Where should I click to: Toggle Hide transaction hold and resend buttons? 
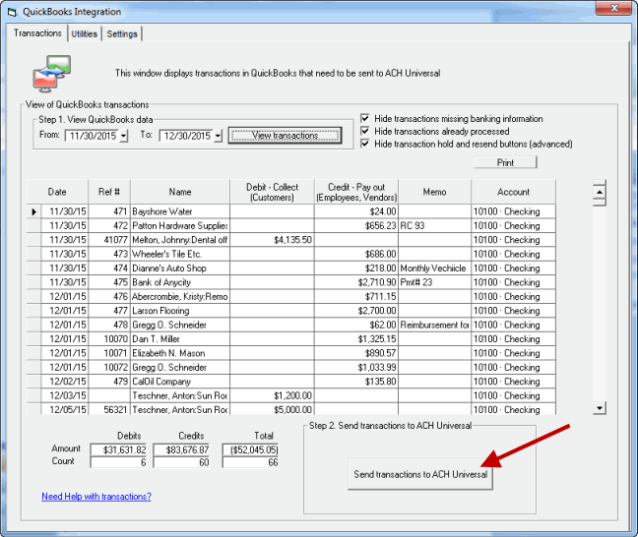tap(365, 144)
